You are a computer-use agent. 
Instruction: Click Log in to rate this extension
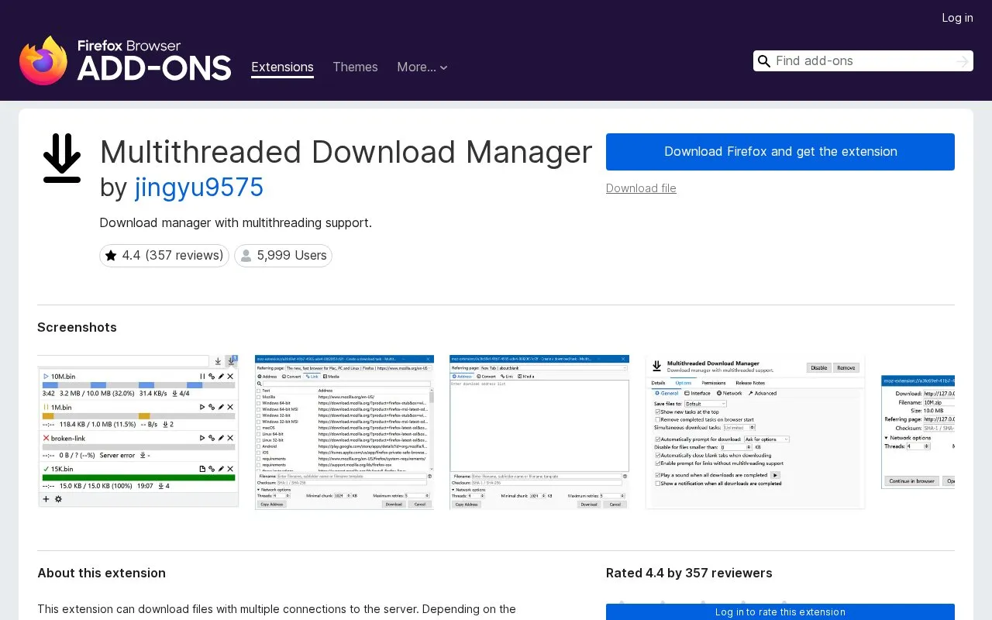pyautogui.click(x=780, y=612)
